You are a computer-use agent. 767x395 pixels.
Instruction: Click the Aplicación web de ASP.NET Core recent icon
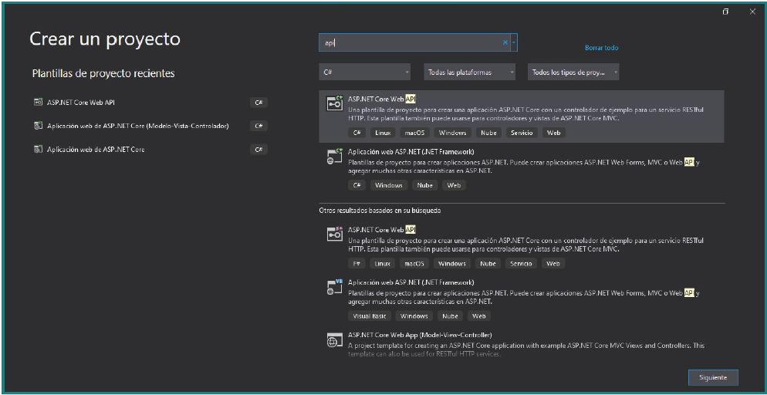pos(38,149)
